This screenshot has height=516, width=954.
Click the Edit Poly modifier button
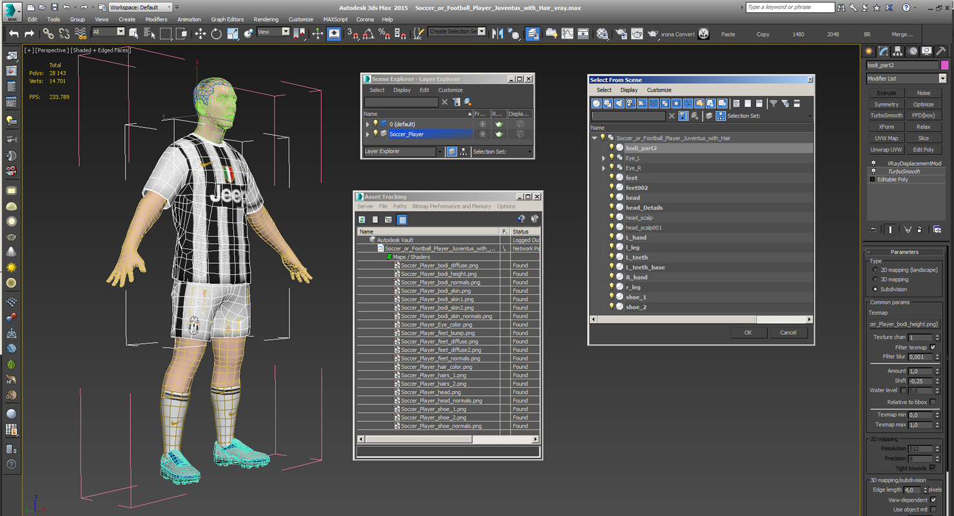[923, 150]
